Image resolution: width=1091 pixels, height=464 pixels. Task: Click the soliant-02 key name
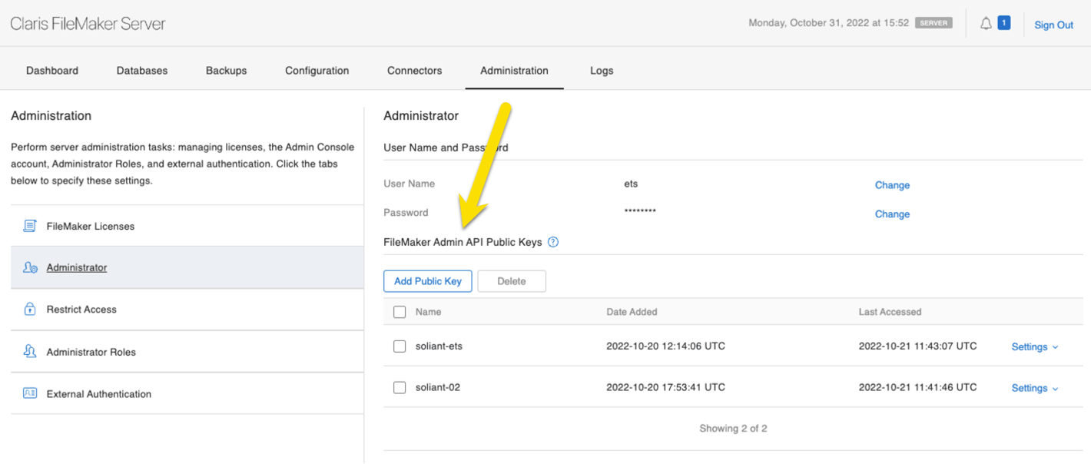point(438,388)
